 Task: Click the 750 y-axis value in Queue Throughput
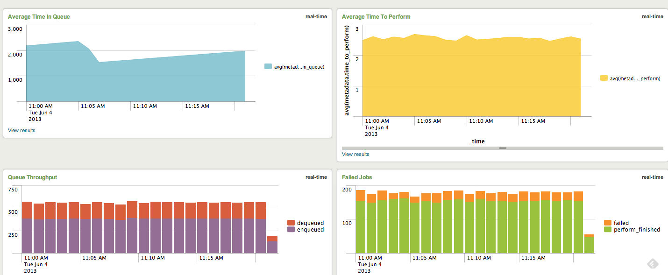tap(13, 190)
